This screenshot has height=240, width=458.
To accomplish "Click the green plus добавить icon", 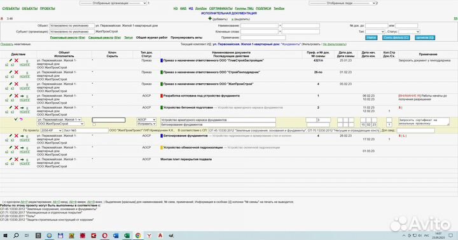I will (x=210, y=18).
